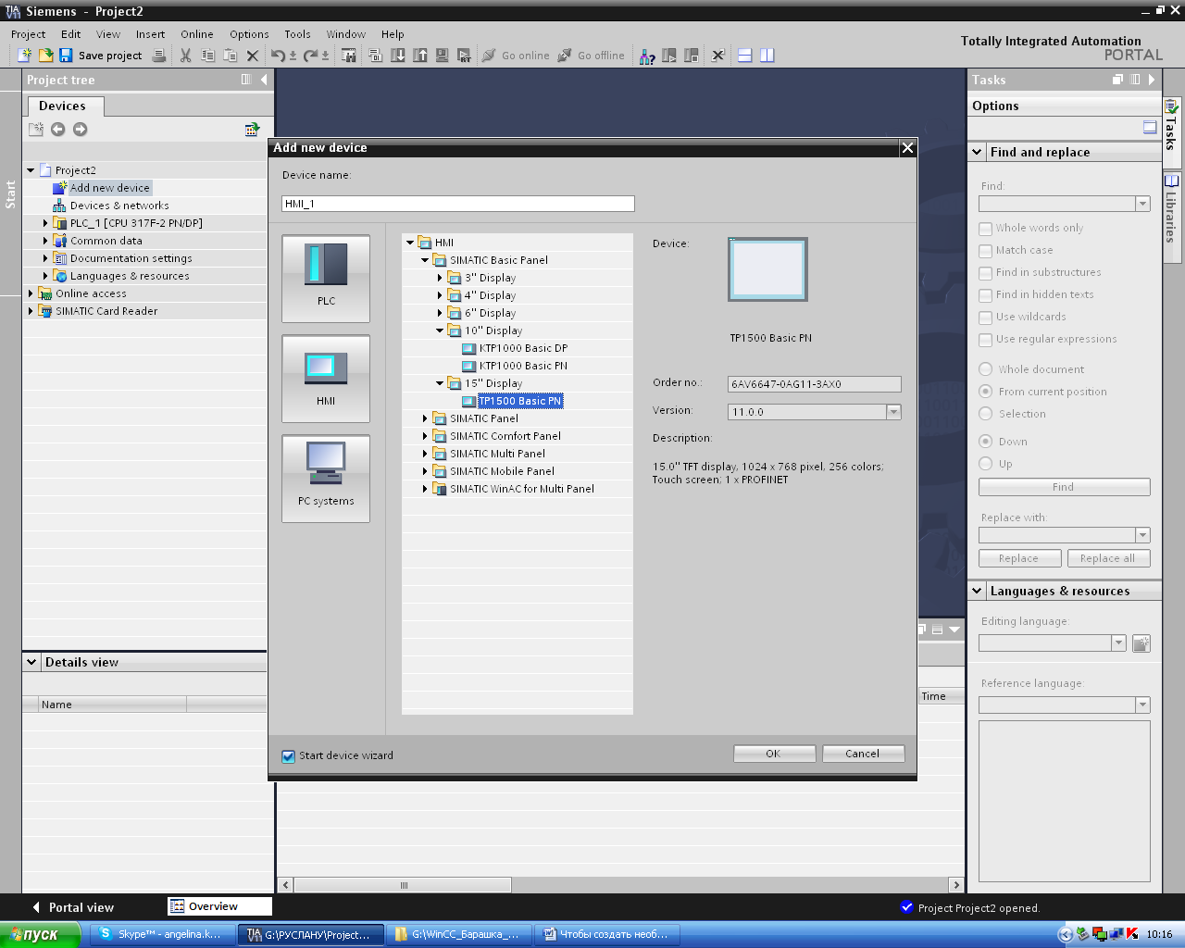This screenshot has width=1185, height=948.
Task: Click the Accessible devices toolbar icon
Action: point(647,56)
